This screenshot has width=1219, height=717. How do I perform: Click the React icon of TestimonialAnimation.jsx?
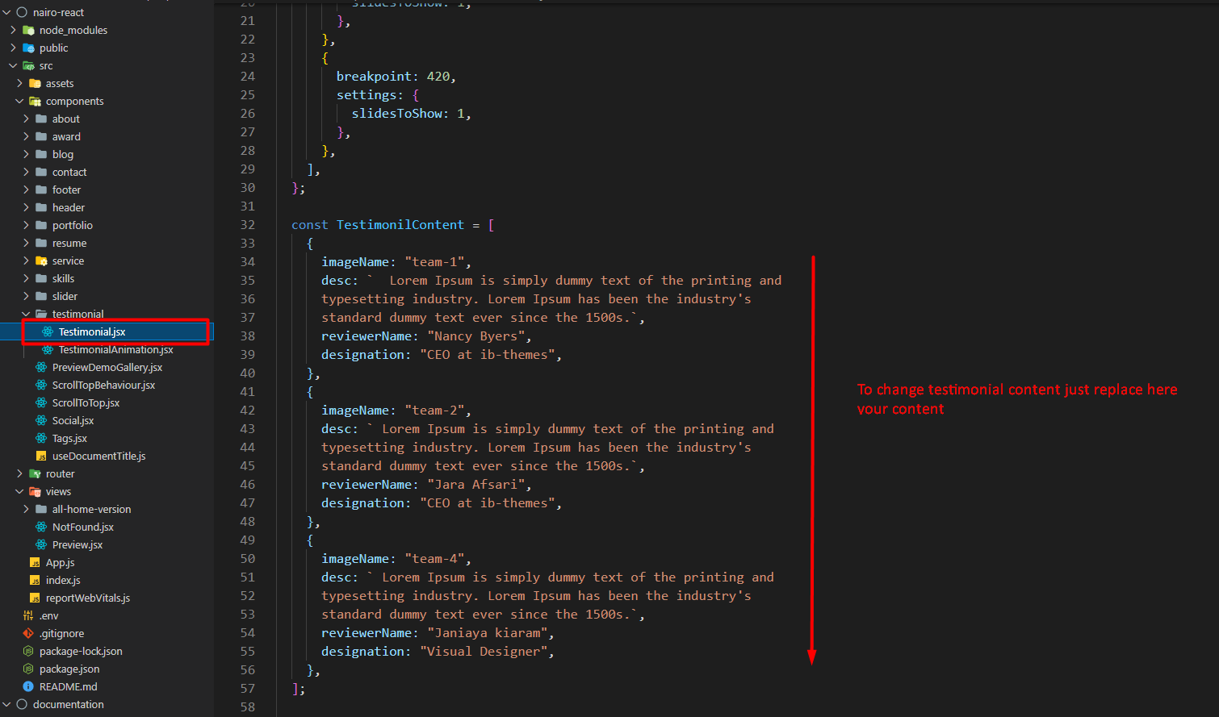coord(48,349)
